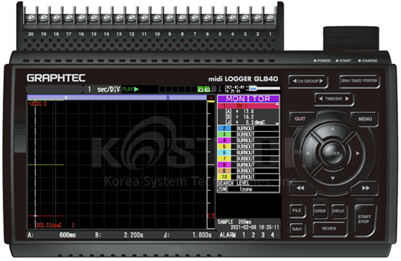Open the FILE key
Image resolution: width=401 pixels, height=261 pixels.
(297, 210)
